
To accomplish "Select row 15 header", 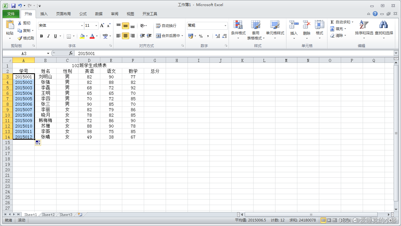I will click(8, 142).
